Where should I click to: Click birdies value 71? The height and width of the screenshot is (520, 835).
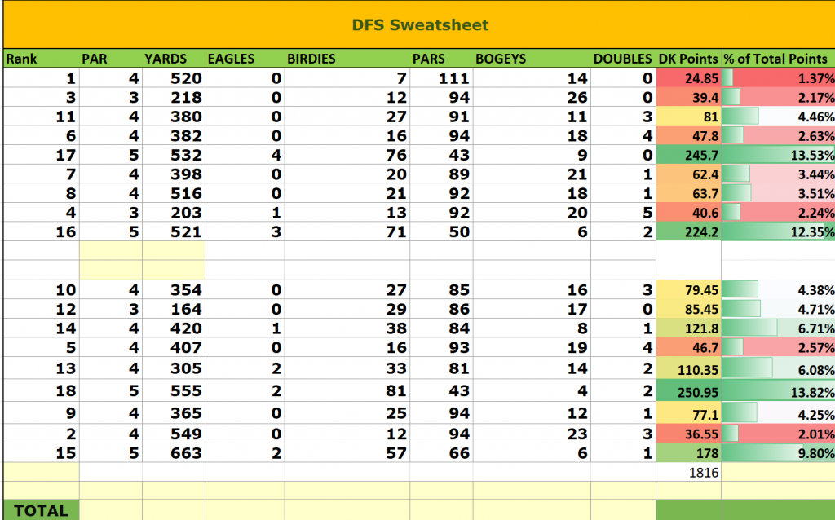pos(347,231)
